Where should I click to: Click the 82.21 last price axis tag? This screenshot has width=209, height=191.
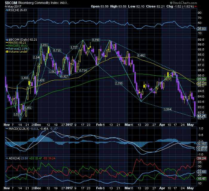[202, 116]
